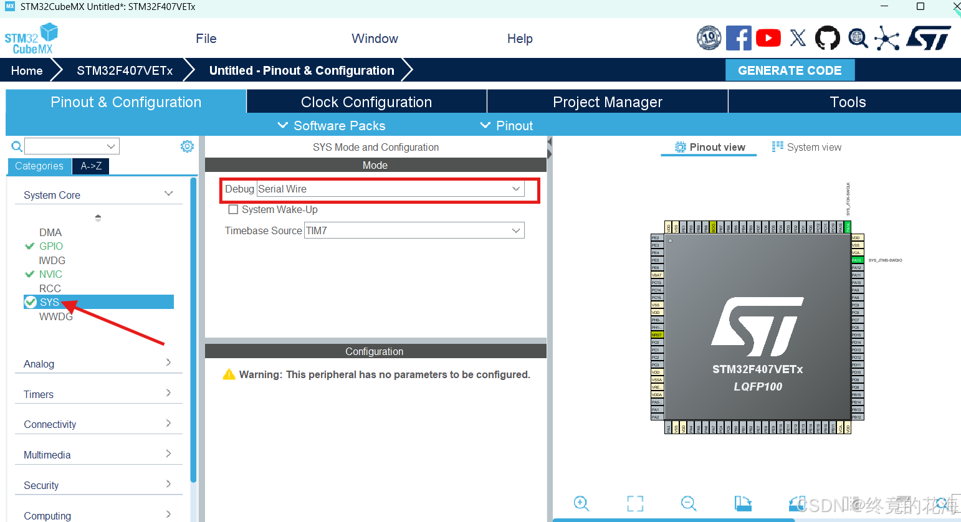Expand the Security category
Viewport: 961px width, 522px height.
click(x=98, y=485)
